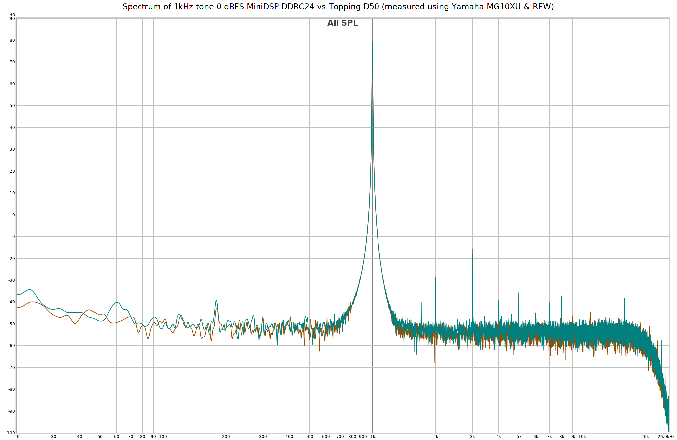Click the '70' label on the dB axis
Screen dimensions: 677x440
[12, 62]
